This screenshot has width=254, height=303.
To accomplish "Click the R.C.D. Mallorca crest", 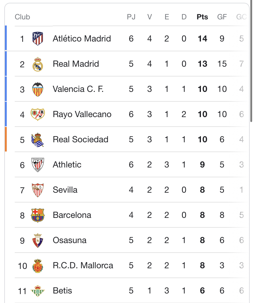I will (x=38, y=266).
